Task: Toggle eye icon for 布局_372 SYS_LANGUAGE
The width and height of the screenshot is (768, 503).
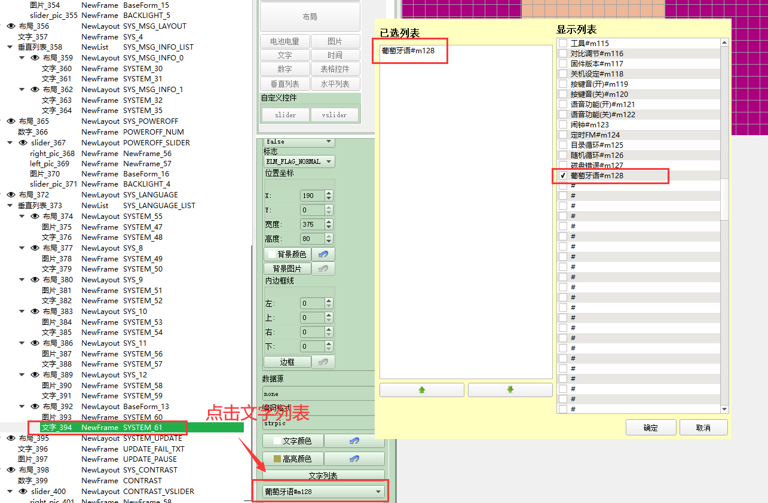Action: coord(11,195)
